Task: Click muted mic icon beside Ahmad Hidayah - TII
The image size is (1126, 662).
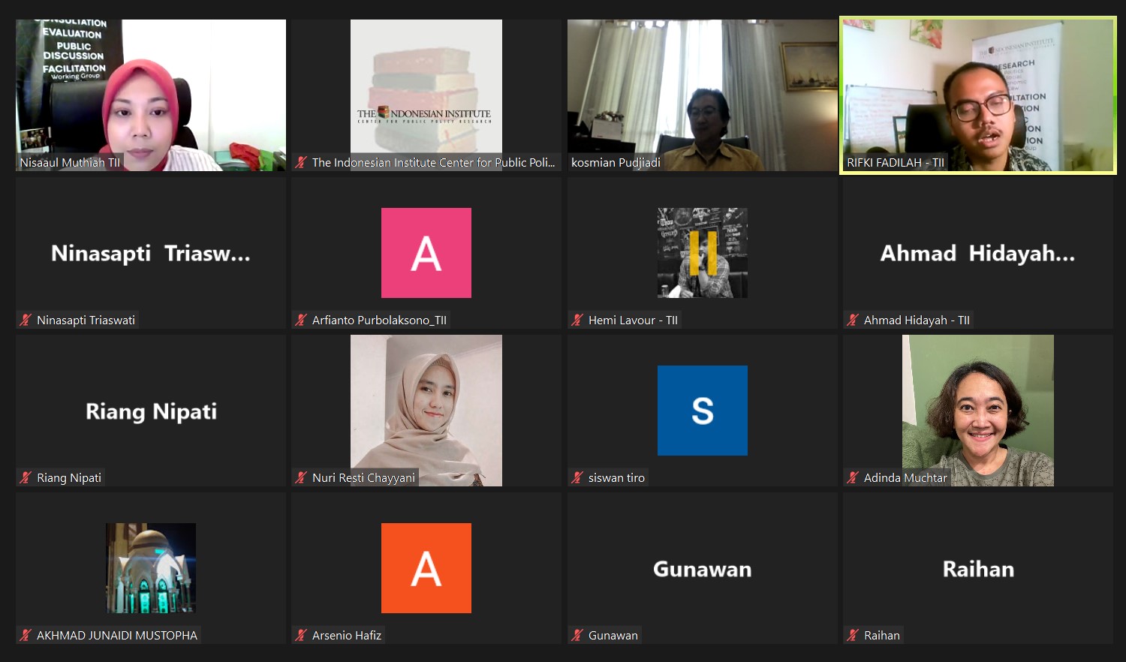Action: (x=853, y=320)
